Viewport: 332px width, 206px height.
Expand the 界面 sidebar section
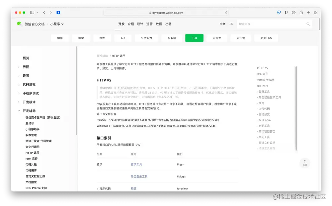click(19, 67)
